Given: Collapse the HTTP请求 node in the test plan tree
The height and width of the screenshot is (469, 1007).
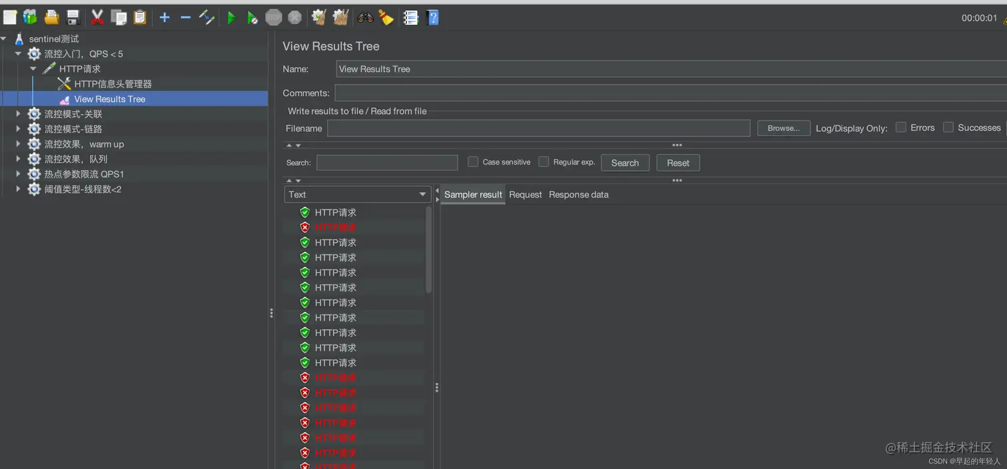Looking at the screenshot, I should tap(33, 69).
